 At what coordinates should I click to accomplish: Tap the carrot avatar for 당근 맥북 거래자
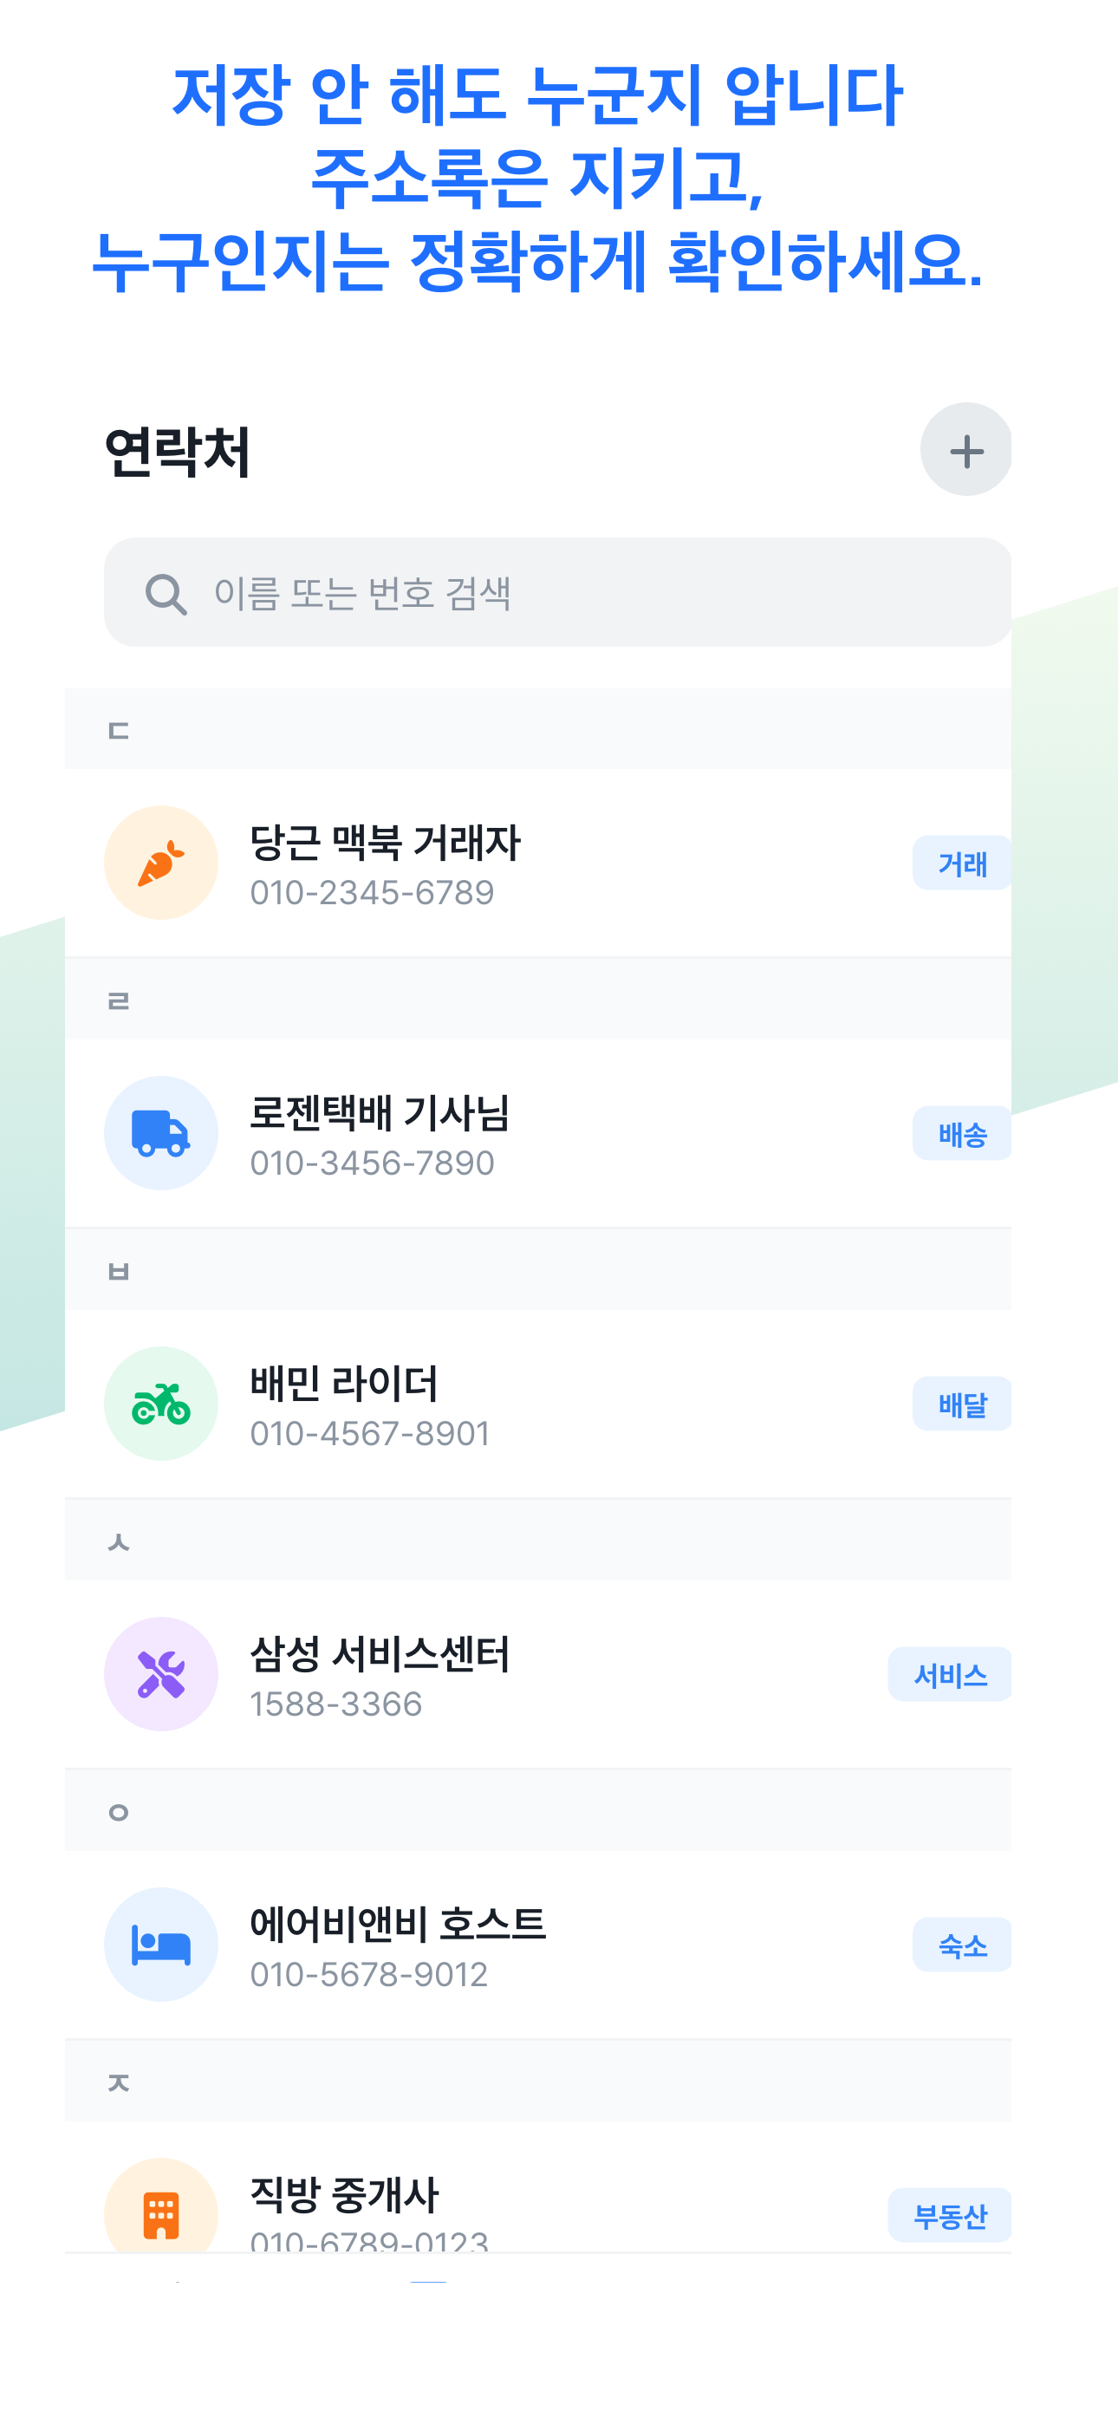coord(161,862)
